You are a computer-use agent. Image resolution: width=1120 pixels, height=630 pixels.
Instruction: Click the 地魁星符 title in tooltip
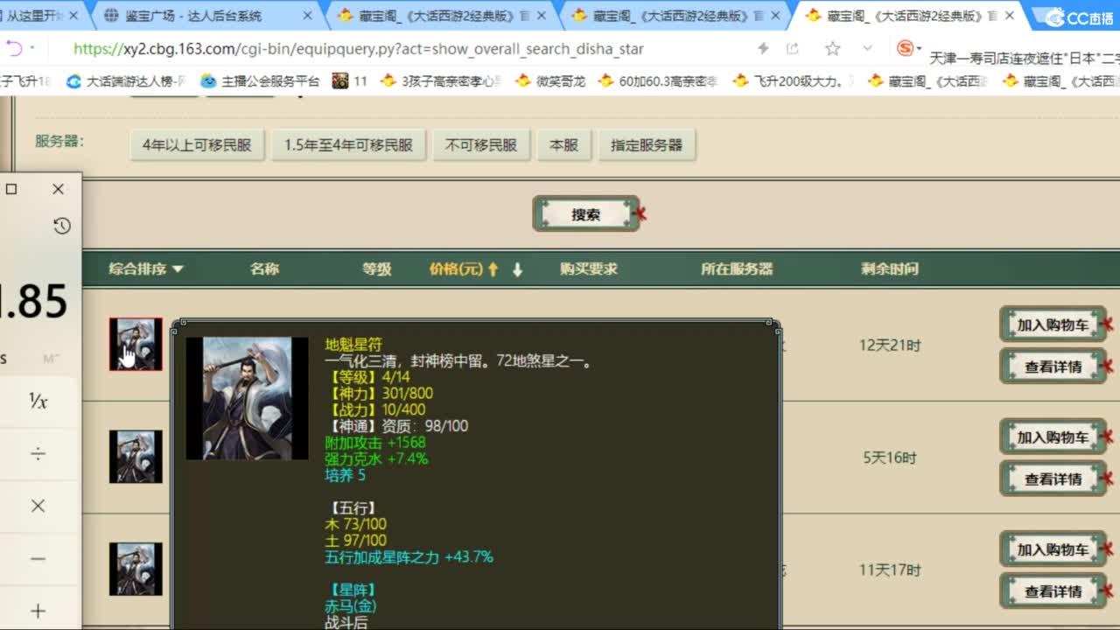point(353,345)
